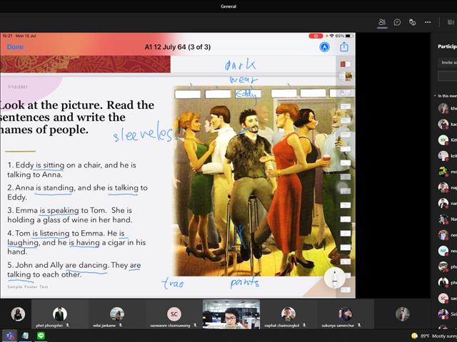Click sentence 2 starting 'Anna is standing'
457x342 pixels.
pos(78,192)
